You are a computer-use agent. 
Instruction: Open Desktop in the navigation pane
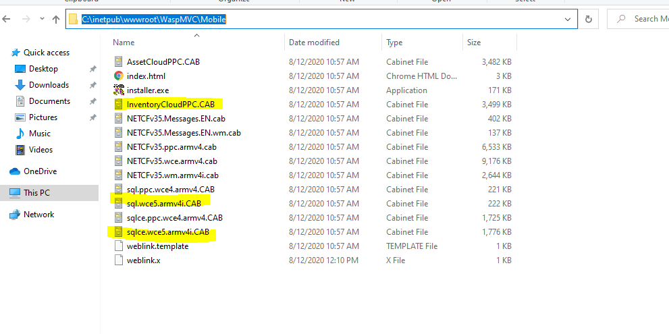[x=43, y=69]
